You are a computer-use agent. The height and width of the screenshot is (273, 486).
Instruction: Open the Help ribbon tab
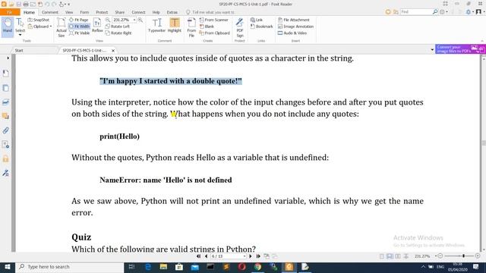pos(156,12)
